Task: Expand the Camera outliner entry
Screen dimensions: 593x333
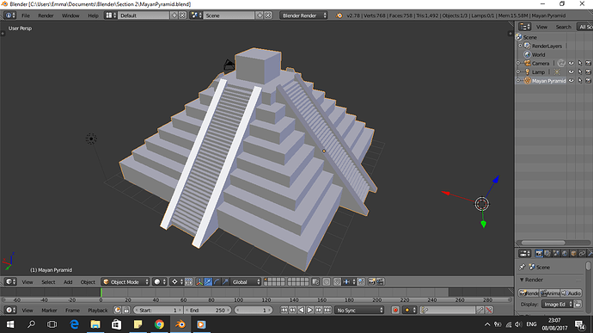Action: (518, 64)
